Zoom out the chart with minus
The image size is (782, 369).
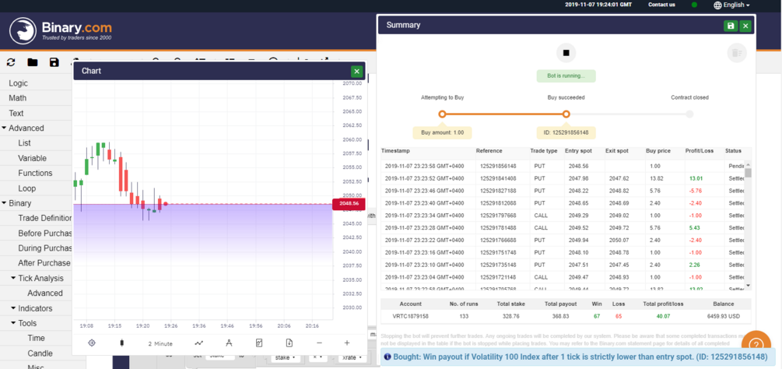click(319, 343)
